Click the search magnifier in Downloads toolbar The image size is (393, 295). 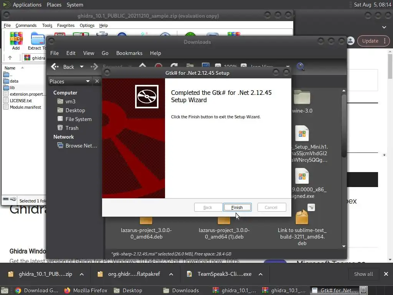(x=301, y=67)
